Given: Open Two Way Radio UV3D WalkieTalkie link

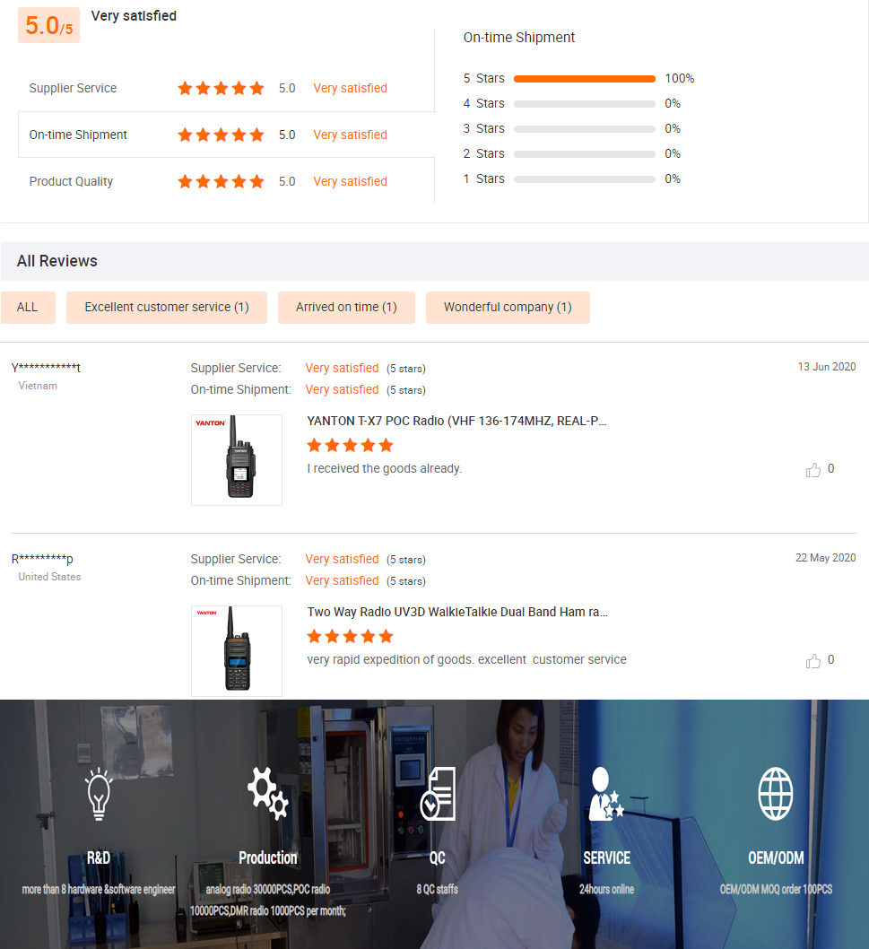Looking at the screenshot, I should click(456, 612).
